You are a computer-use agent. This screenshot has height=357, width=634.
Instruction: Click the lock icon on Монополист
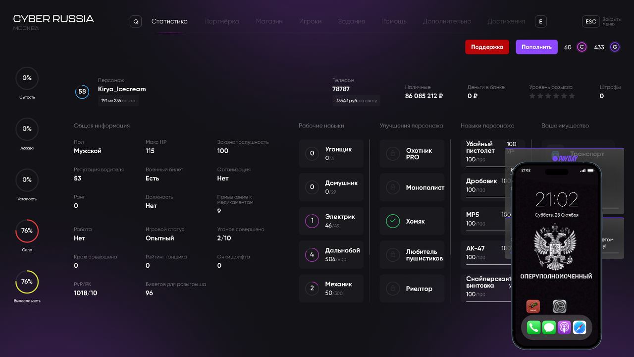[393, 187]
